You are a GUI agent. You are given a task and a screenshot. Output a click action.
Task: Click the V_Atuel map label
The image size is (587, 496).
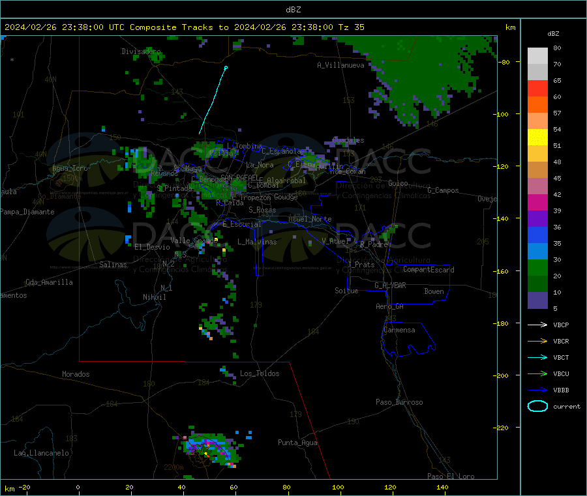335,241
